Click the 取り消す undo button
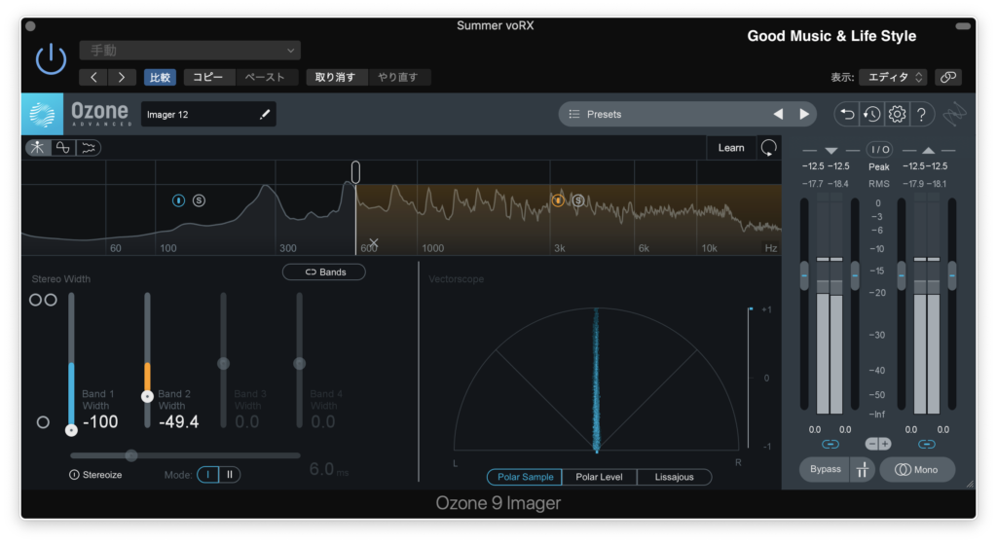 [x=335, y=77]
